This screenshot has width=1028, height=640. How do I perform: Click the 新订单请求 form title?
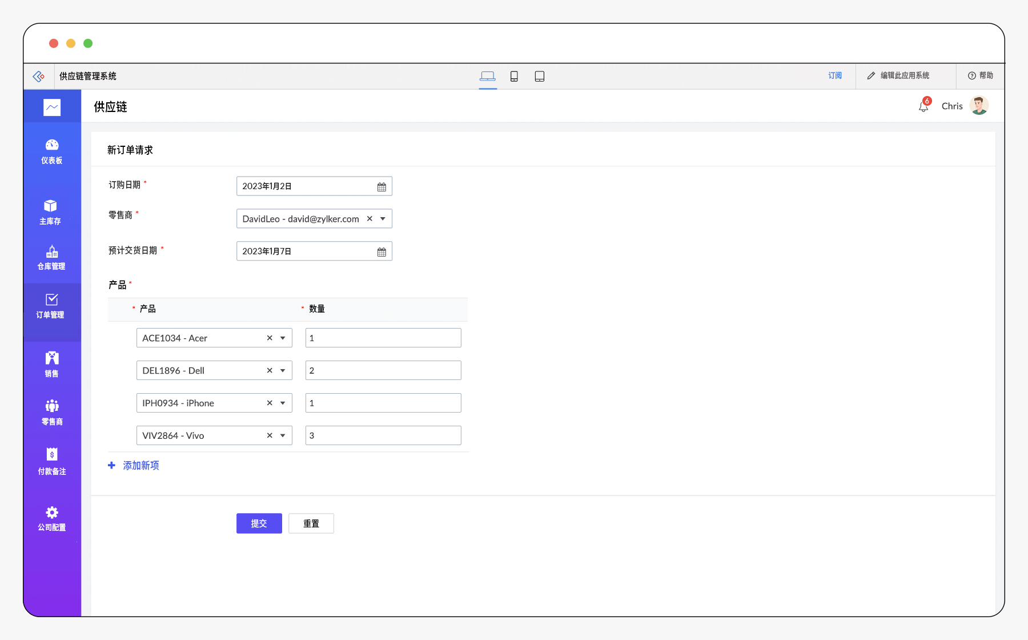(130, 150)
